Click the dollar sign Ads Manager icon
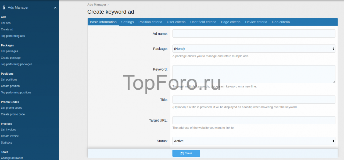Viewport: 344px width, 160px height. coord(4,8)
